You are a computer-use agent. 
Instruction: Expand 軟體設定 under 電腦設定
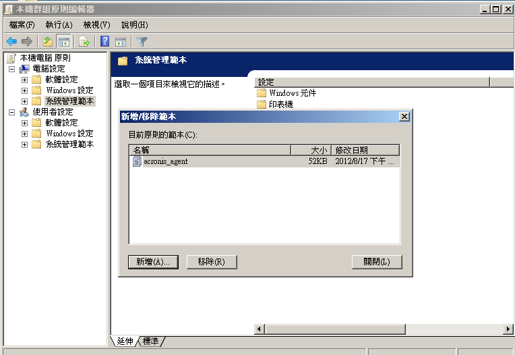(x=24, y=80)
